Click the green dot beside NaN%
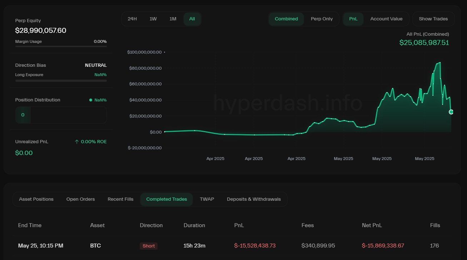Screen dimensions: 467x260 [91, 100]
